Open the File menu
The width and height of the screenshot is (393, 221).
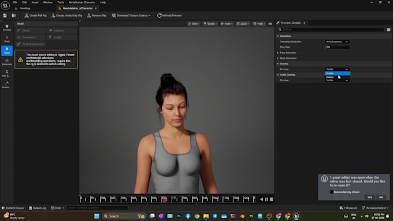coord(15,2)
